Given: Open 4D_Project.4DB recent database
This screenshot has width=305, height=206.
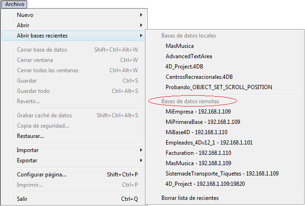Looking at the screenshot, I should click(185, 67).
